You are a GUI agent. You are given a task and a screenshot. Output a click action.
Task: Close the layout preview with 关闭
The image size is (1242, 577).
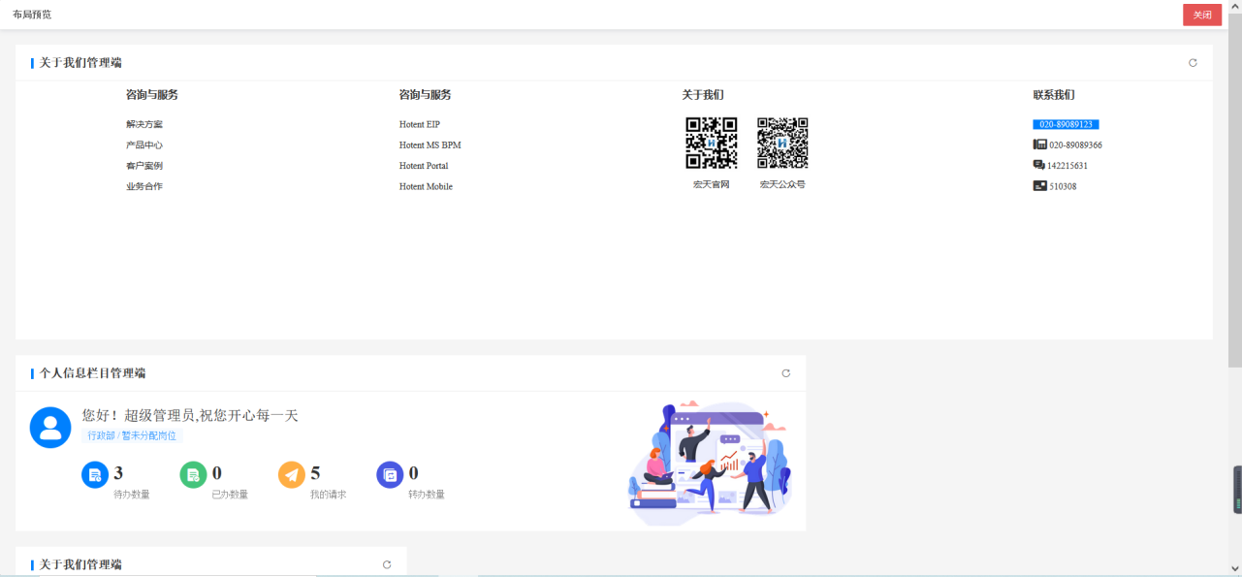pyautogui.click(x=1202, y=15)
